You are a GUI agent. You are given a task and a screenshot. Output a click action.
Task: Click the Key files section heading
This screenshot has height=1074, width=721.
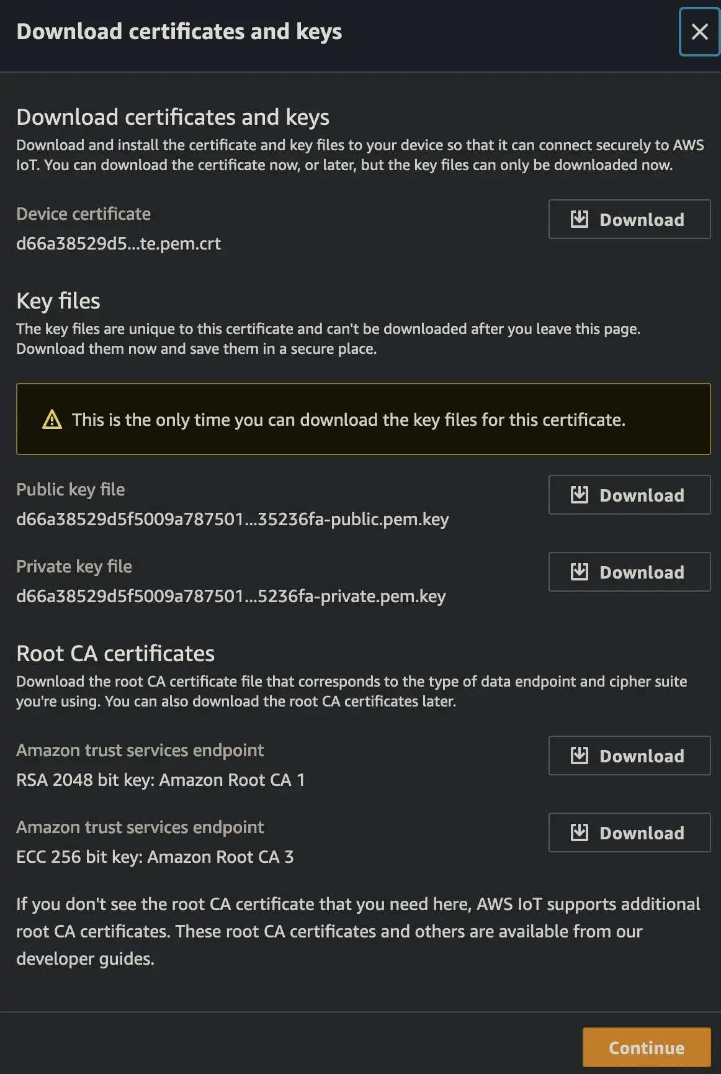[x=58, y=301]
